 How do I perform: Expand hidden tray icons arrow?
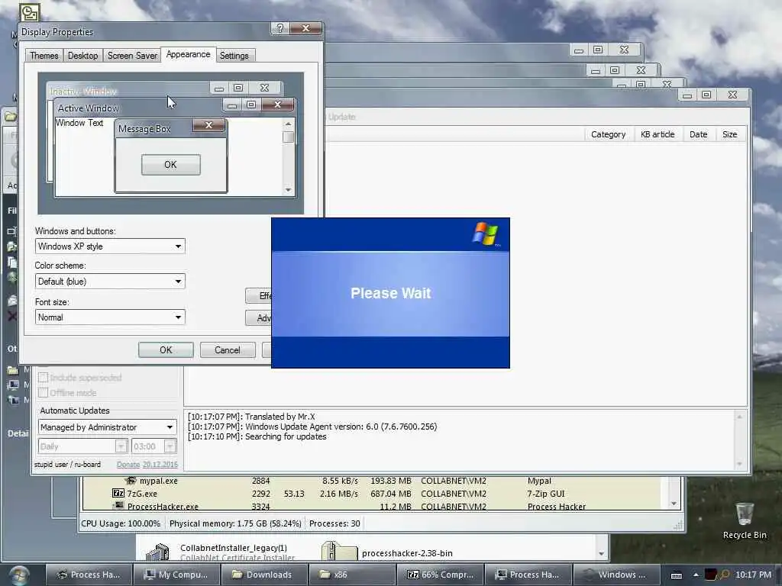[x=696, y=575]
